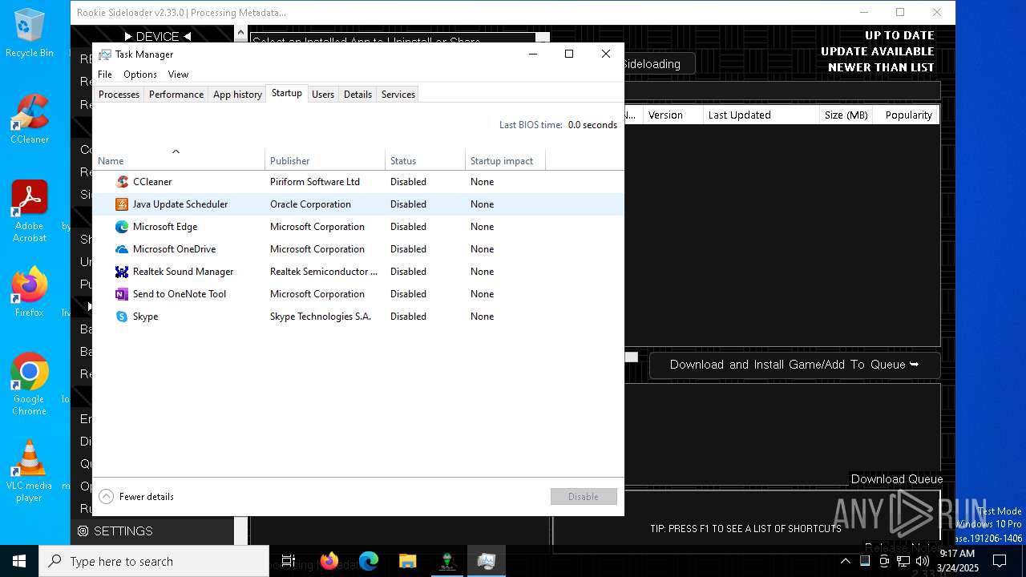This screenshot has height=577, width=1026.
Task: Click the Java Update Scheduler icon
Action: click(x=122, y=204)
